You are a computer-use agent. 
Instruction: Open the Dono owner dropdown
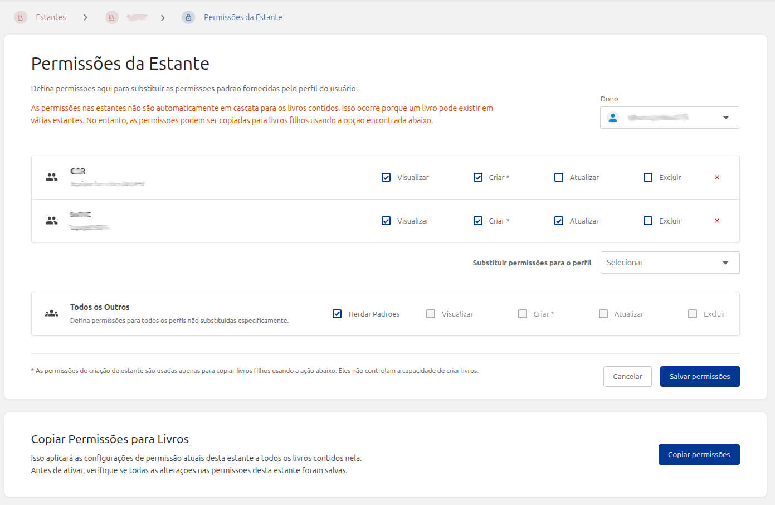click(x=669, y=118)
